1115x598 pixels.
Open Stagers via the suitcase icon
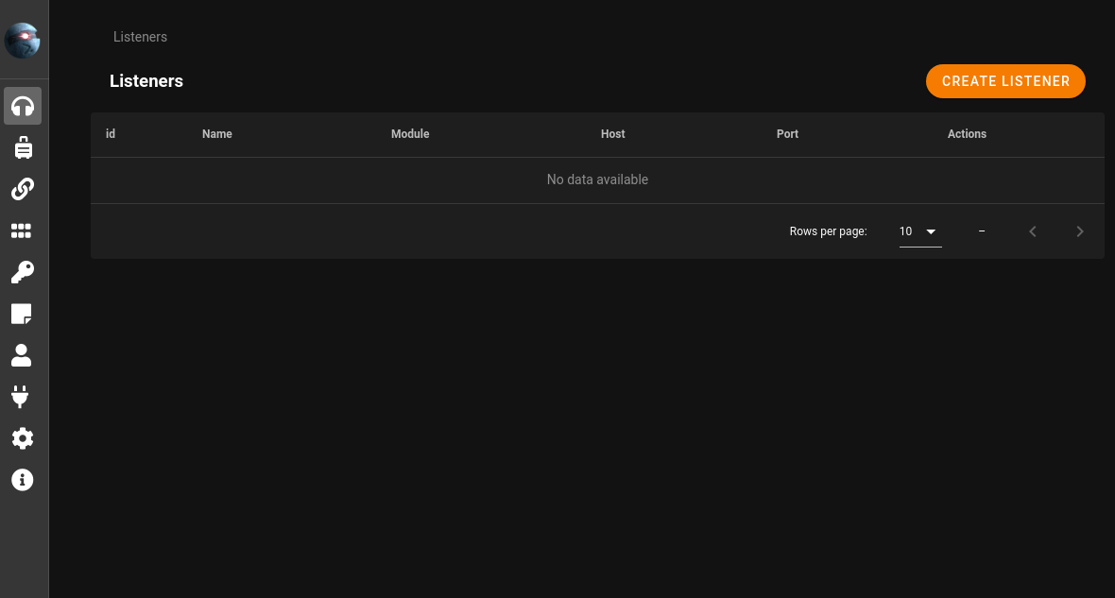click(x=23, y=147)
